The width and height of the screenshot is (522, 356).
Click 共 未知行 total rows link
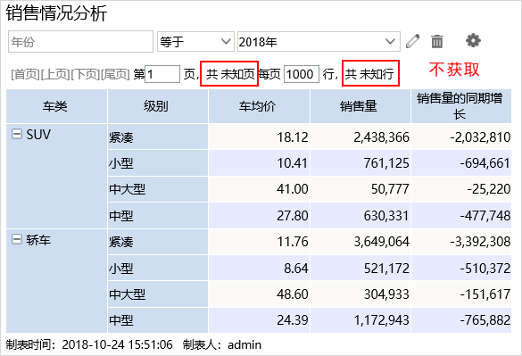(369, 74)
